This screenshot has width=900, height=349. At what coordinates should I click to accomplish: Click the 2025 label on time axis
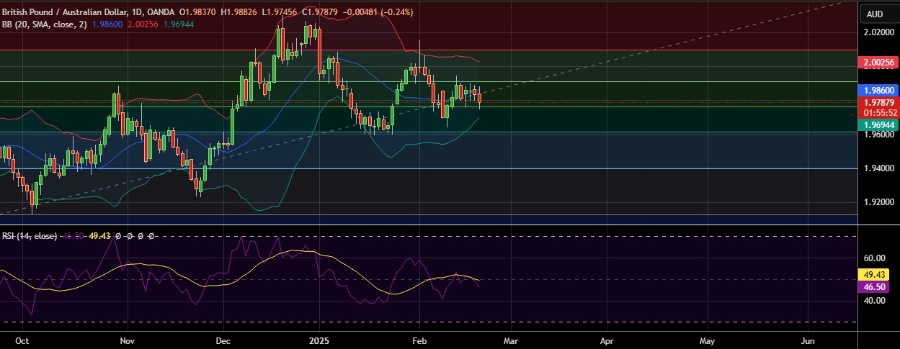[318, 340]
